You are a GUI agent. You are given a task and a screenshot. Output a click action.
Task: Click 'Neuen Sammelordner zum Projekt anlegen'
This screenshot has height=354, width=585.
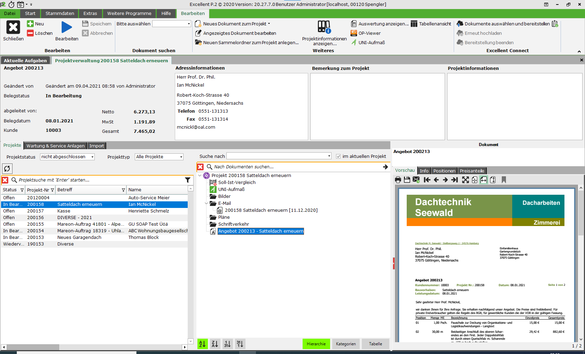click(x=247, y=42)
